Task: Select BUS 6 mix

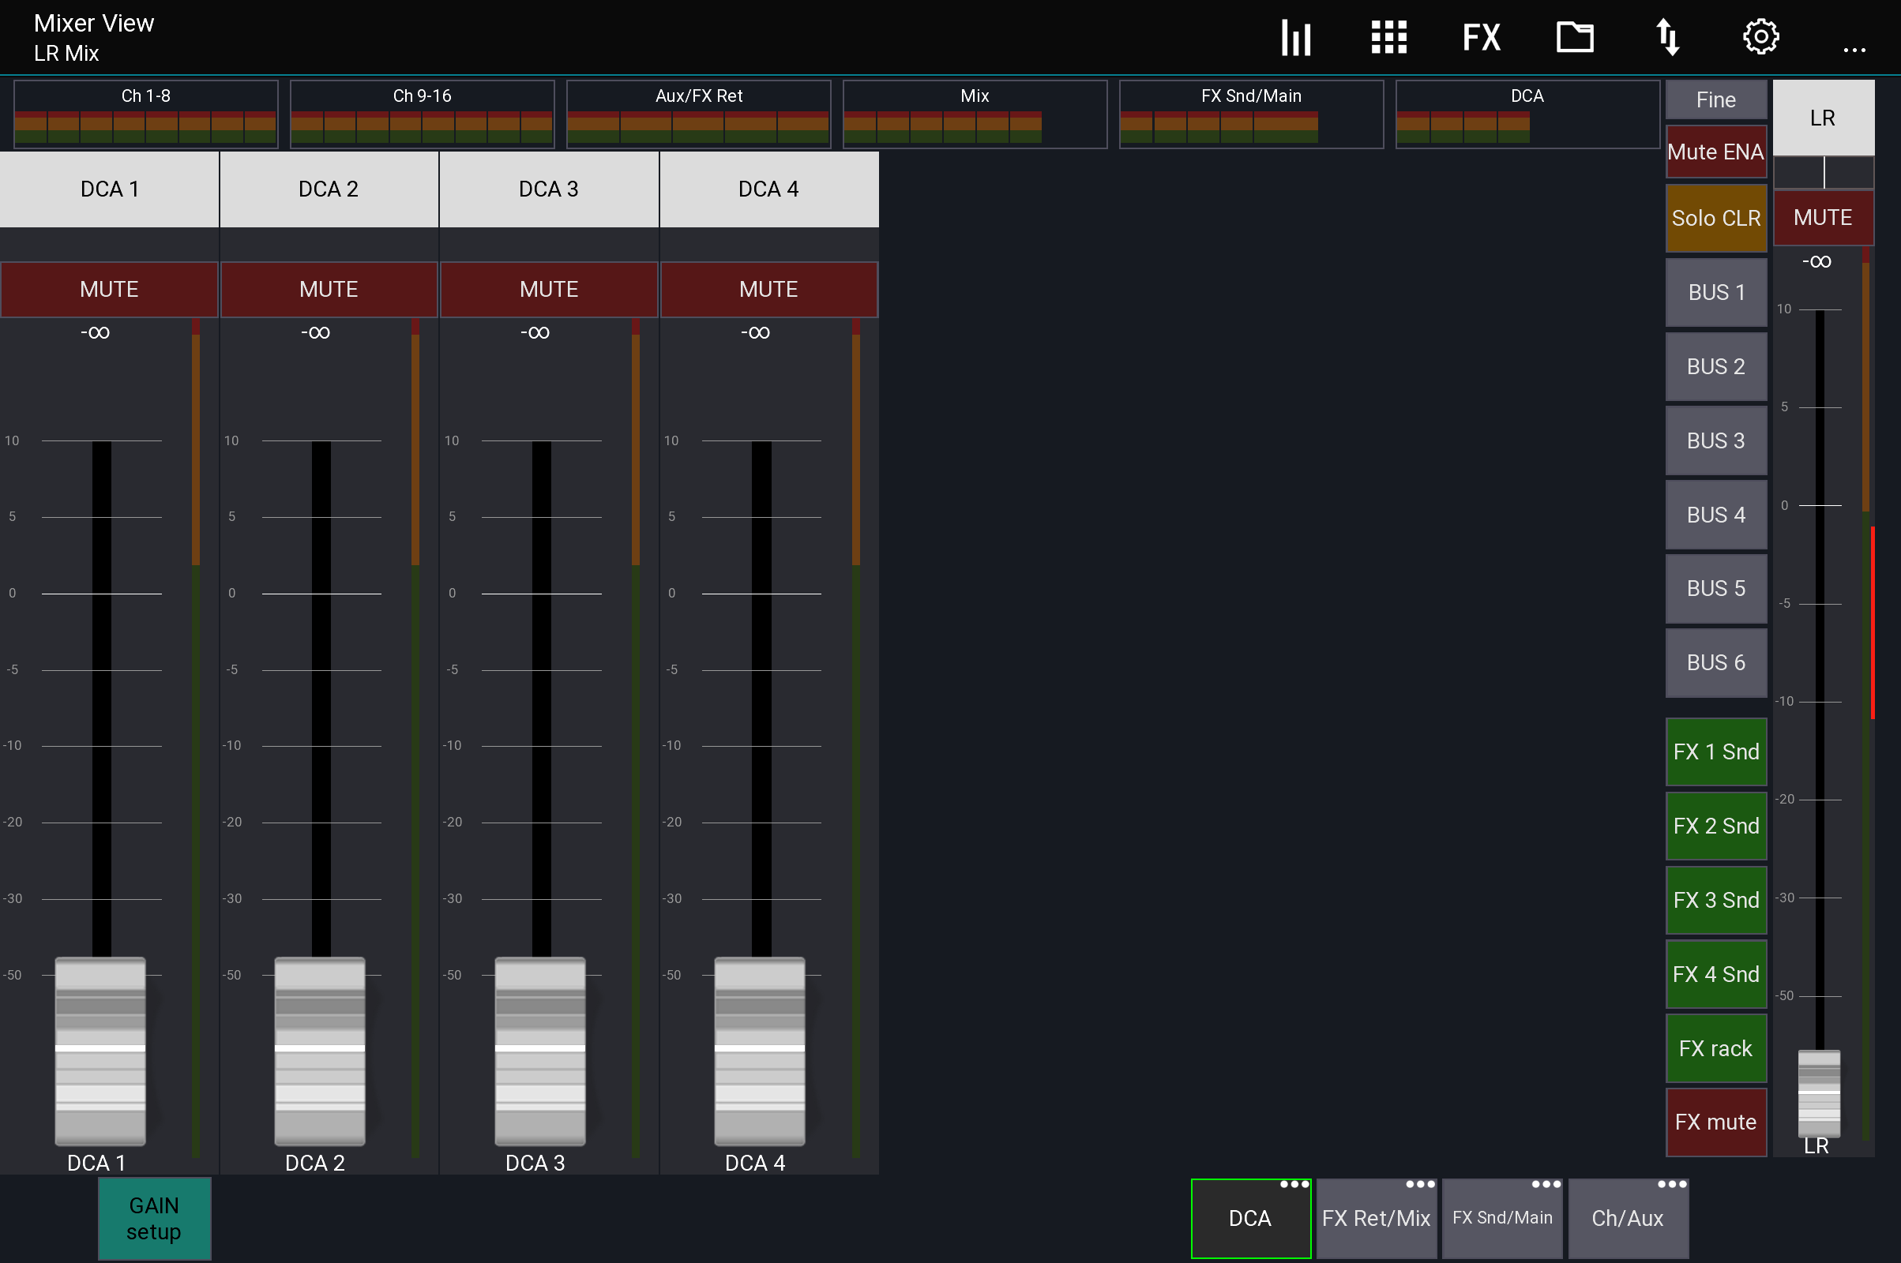Action: tap(1715, 663)
